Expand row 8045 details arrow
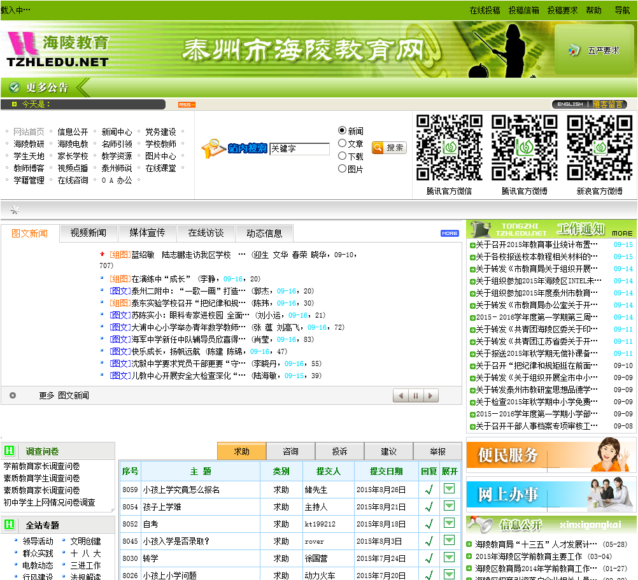Viewport: 638px width, 580px height. point(450,541)
